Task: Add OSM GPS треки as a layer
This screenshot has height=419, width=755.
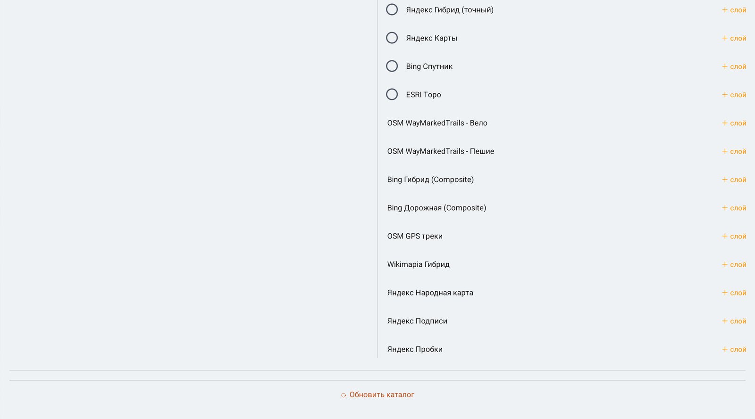Action: [734, 236]
